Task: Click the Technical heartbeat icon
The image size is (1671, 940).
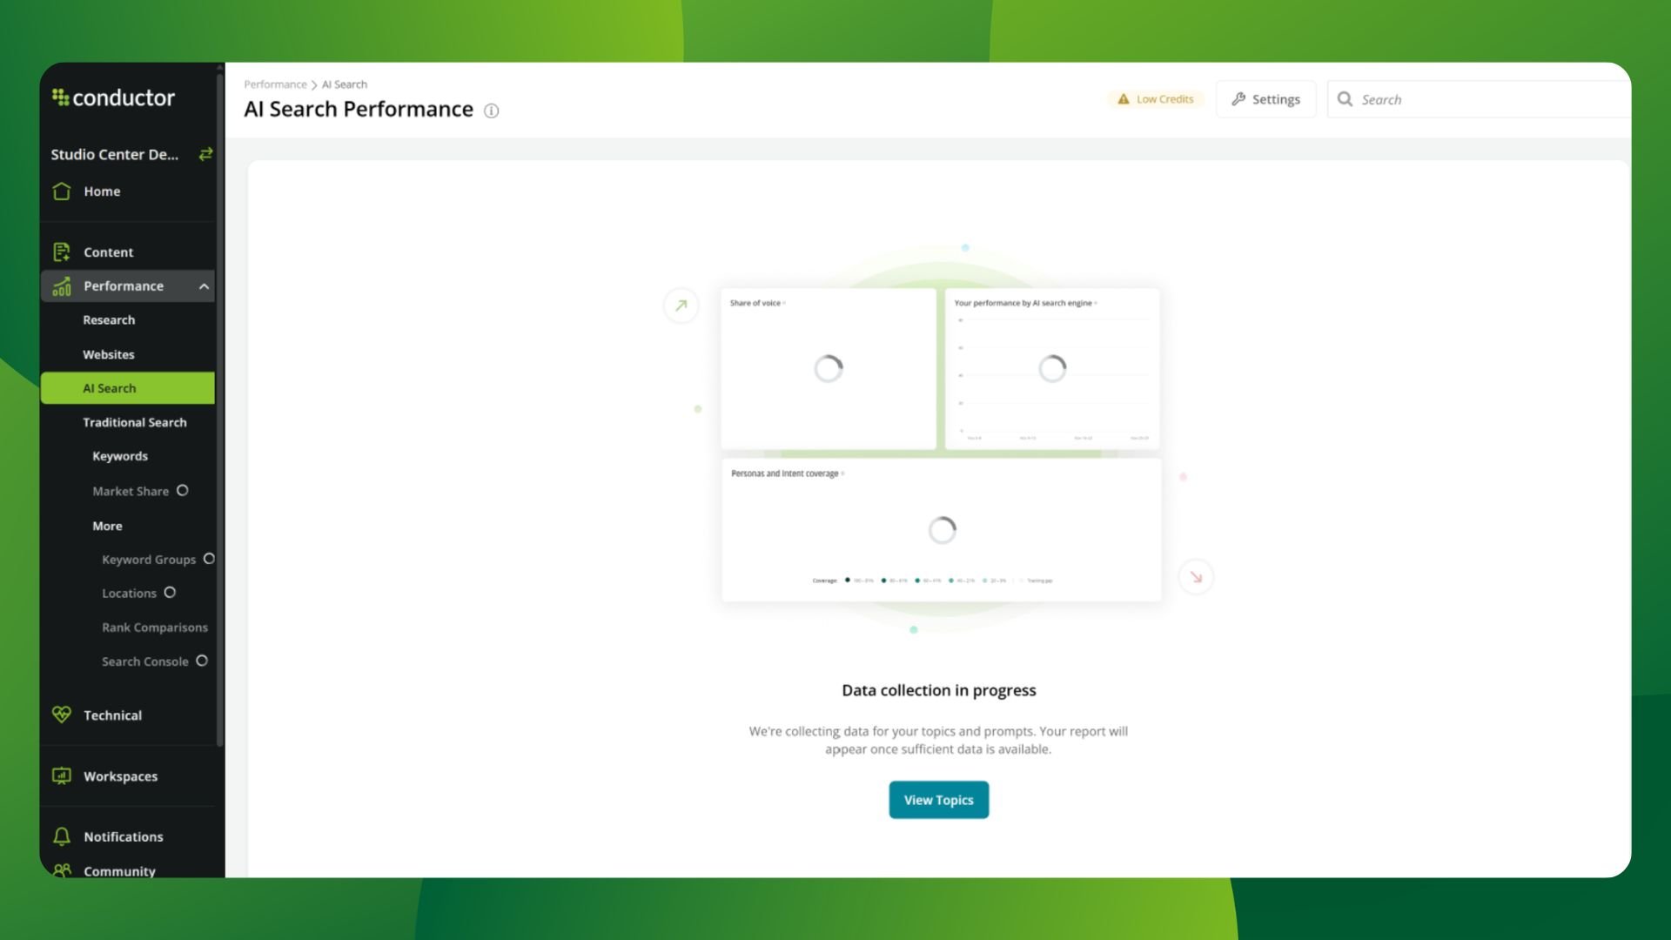Action: [61, 715]
